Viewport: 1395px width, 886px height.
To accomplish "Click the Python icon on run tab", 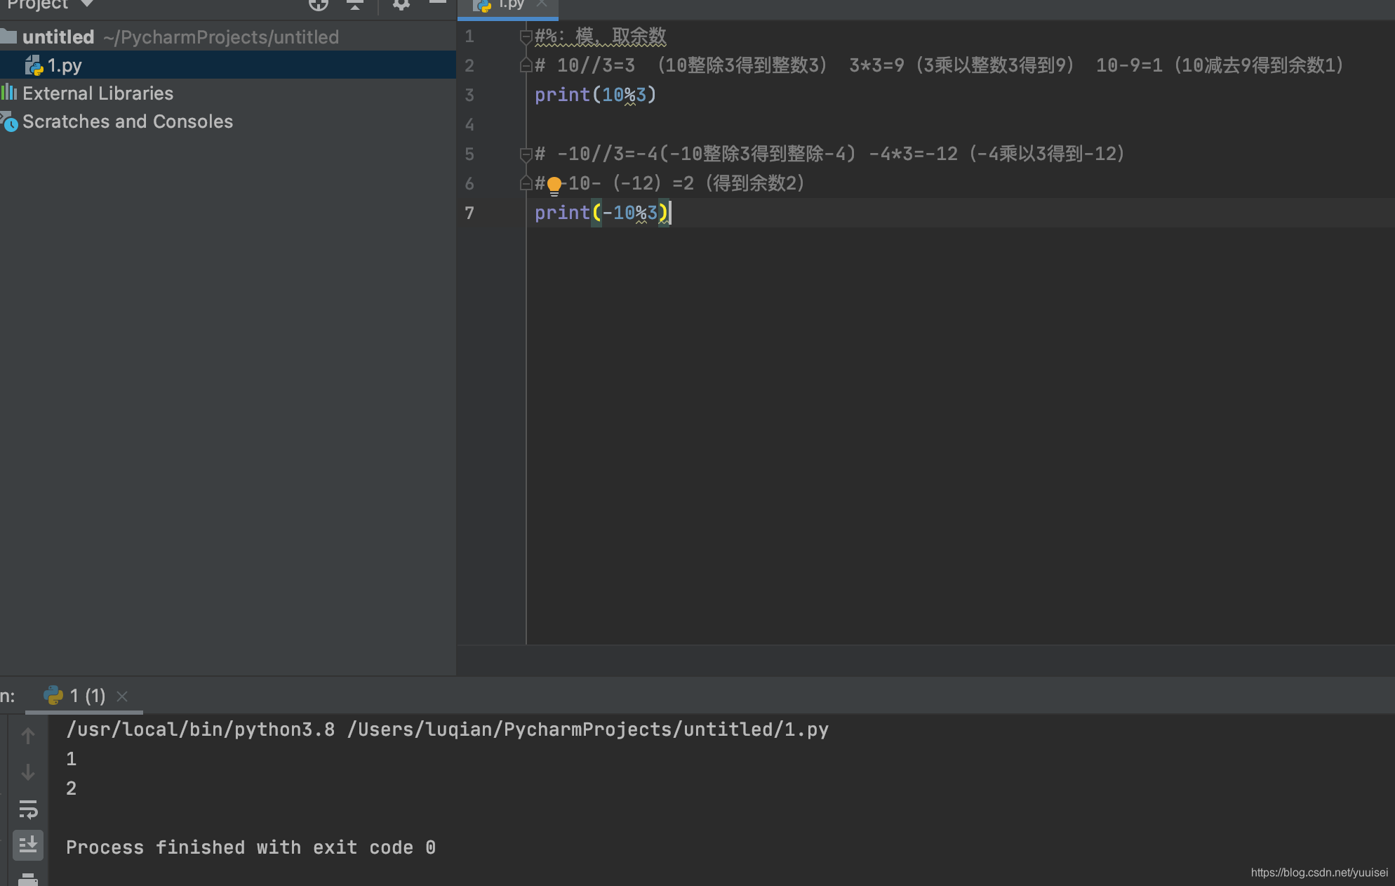I will pyautogui.click(x=53, y=696).
